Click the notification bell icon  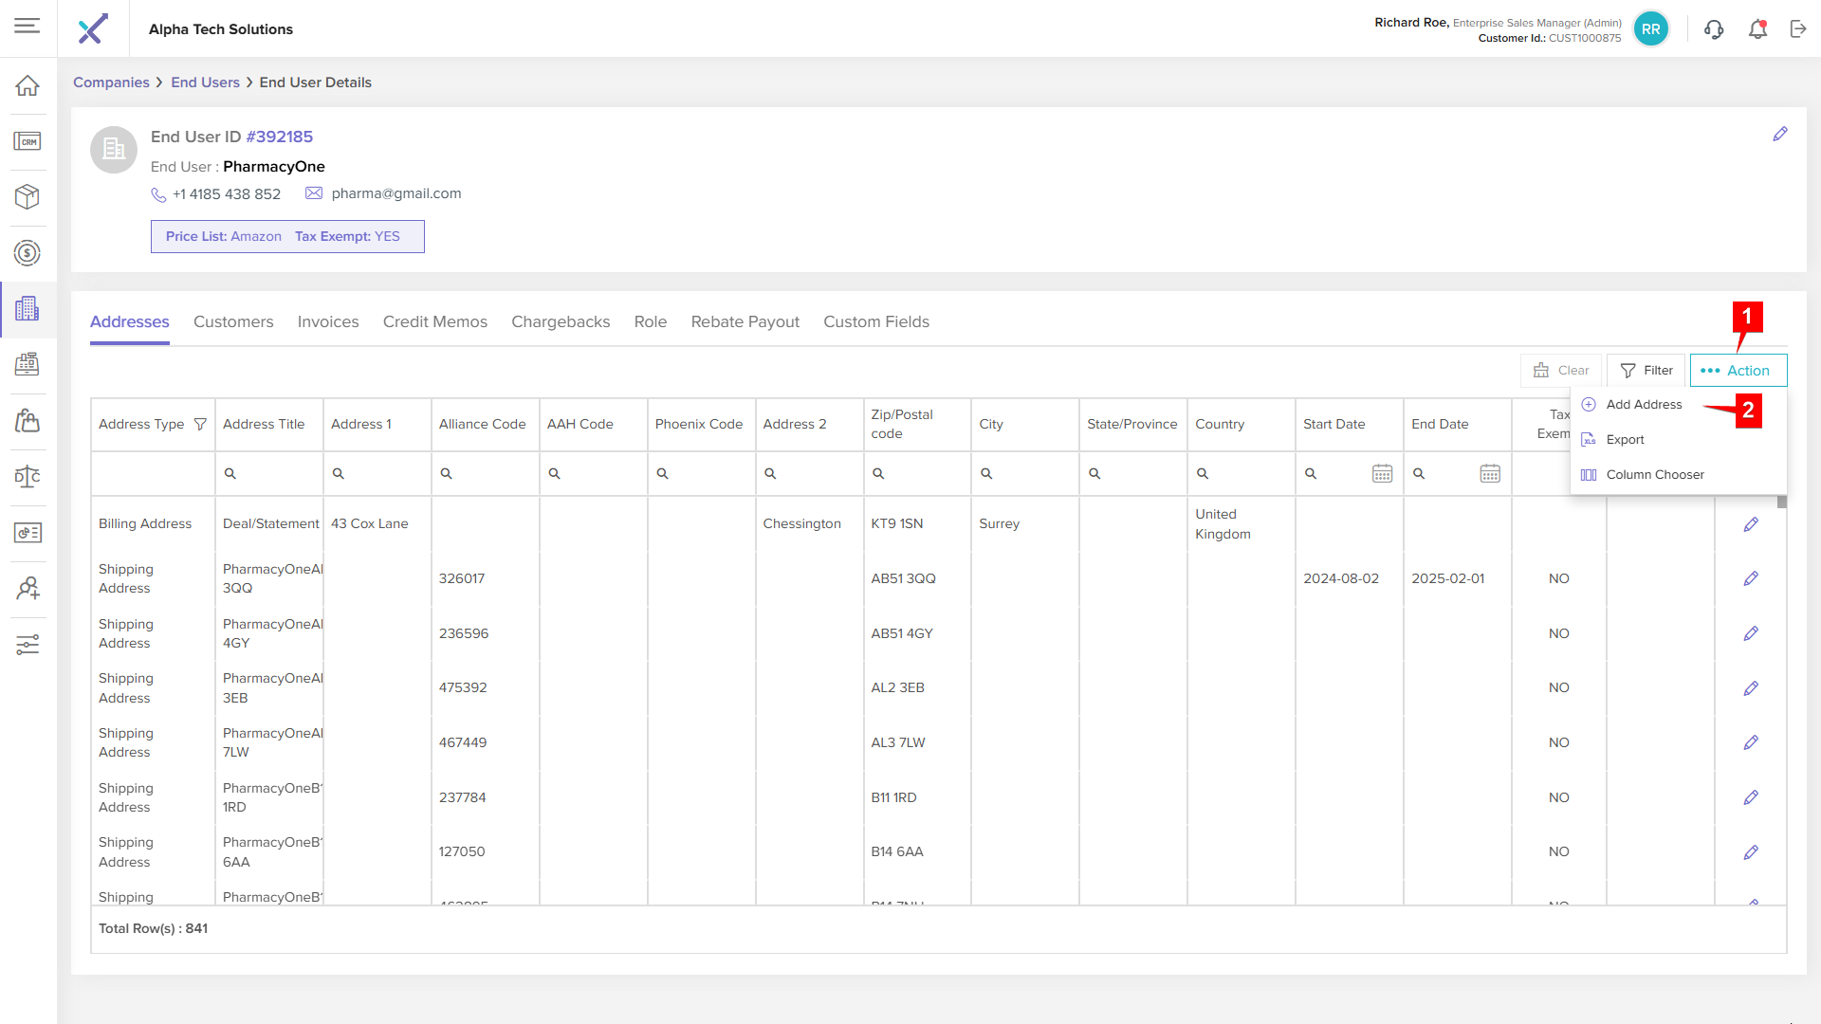1757,29
